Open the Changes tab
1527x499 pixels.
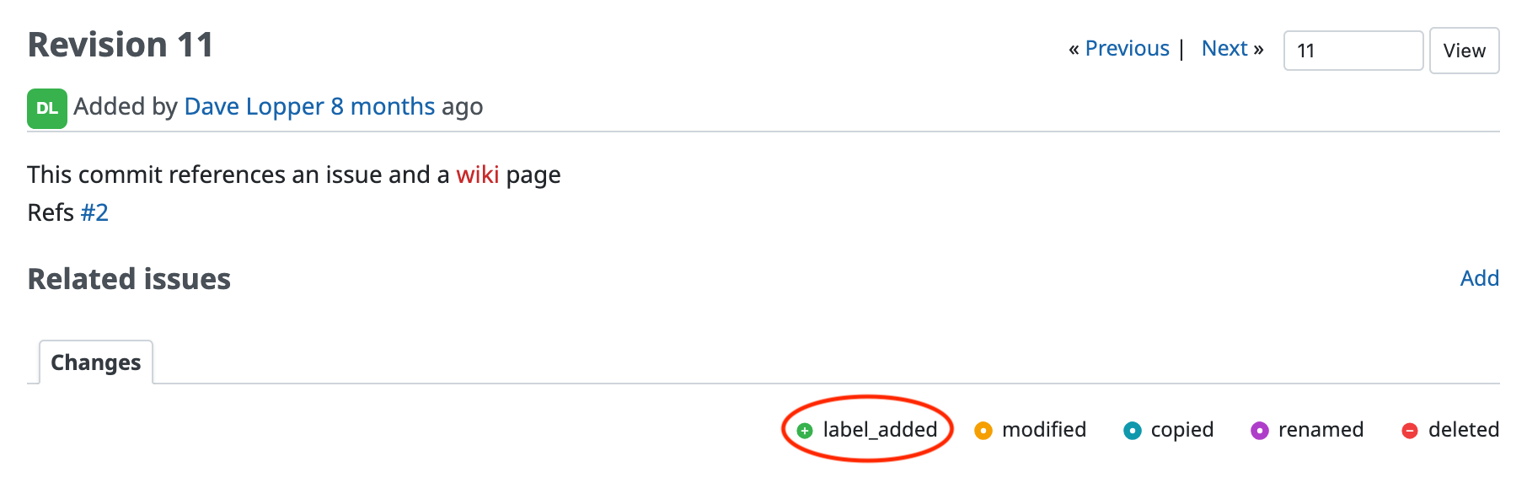(96, 362)
